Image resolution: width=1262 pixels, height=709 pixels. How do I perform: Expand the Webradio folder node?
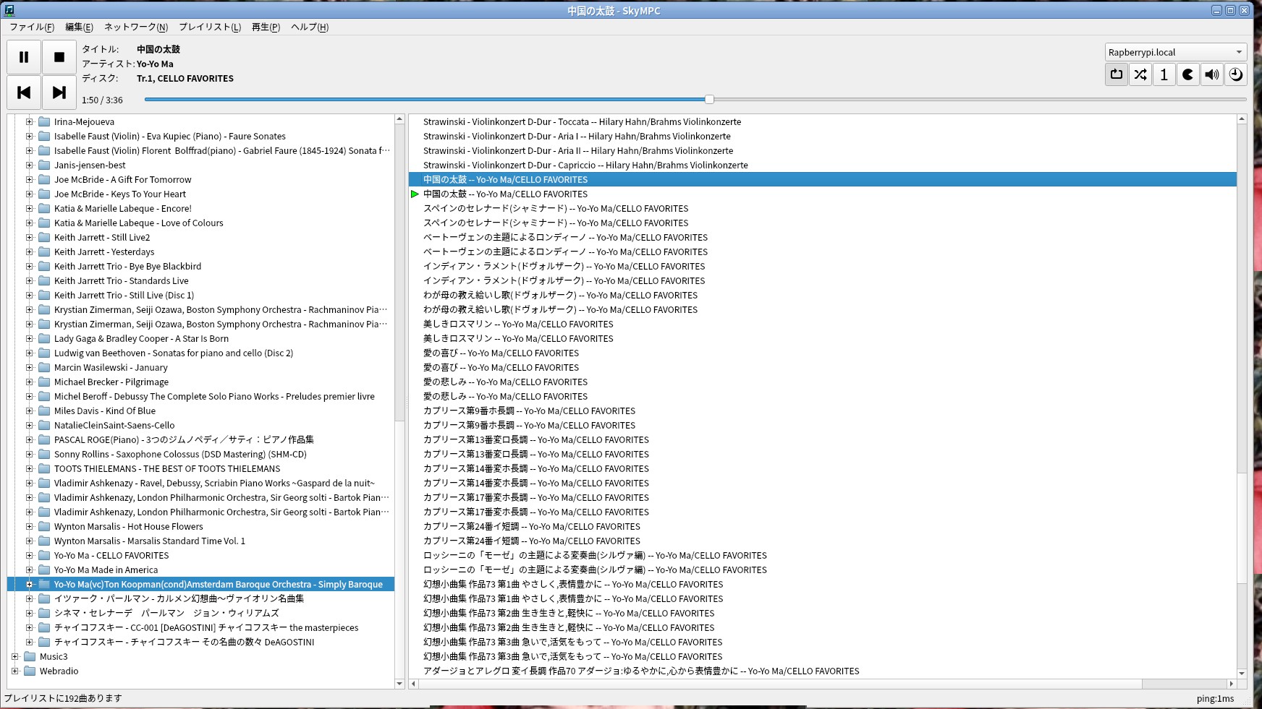pos(15,671)
